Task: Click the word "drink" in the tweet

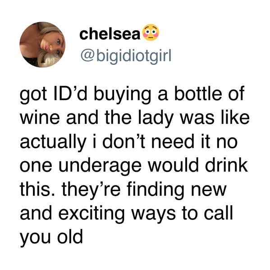Action: pyautogui.click(x=226, y=165)
